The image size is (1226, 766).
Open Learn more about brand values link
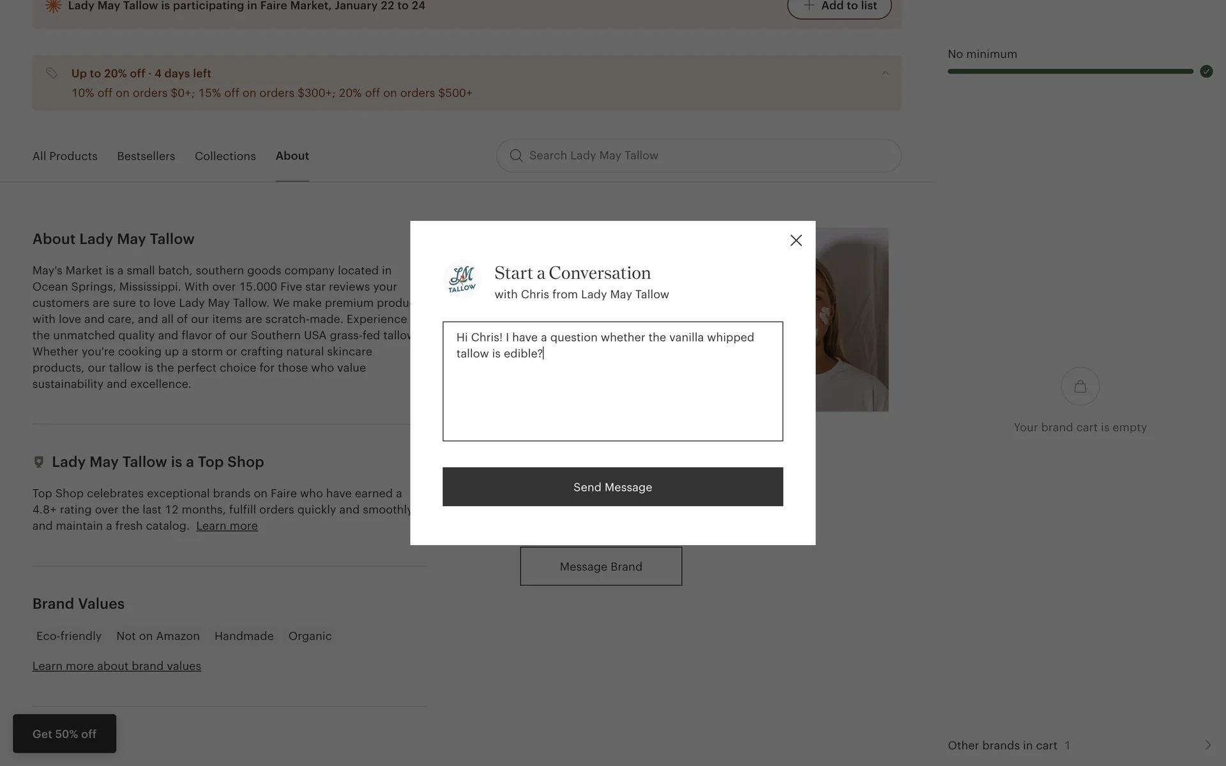117,666
